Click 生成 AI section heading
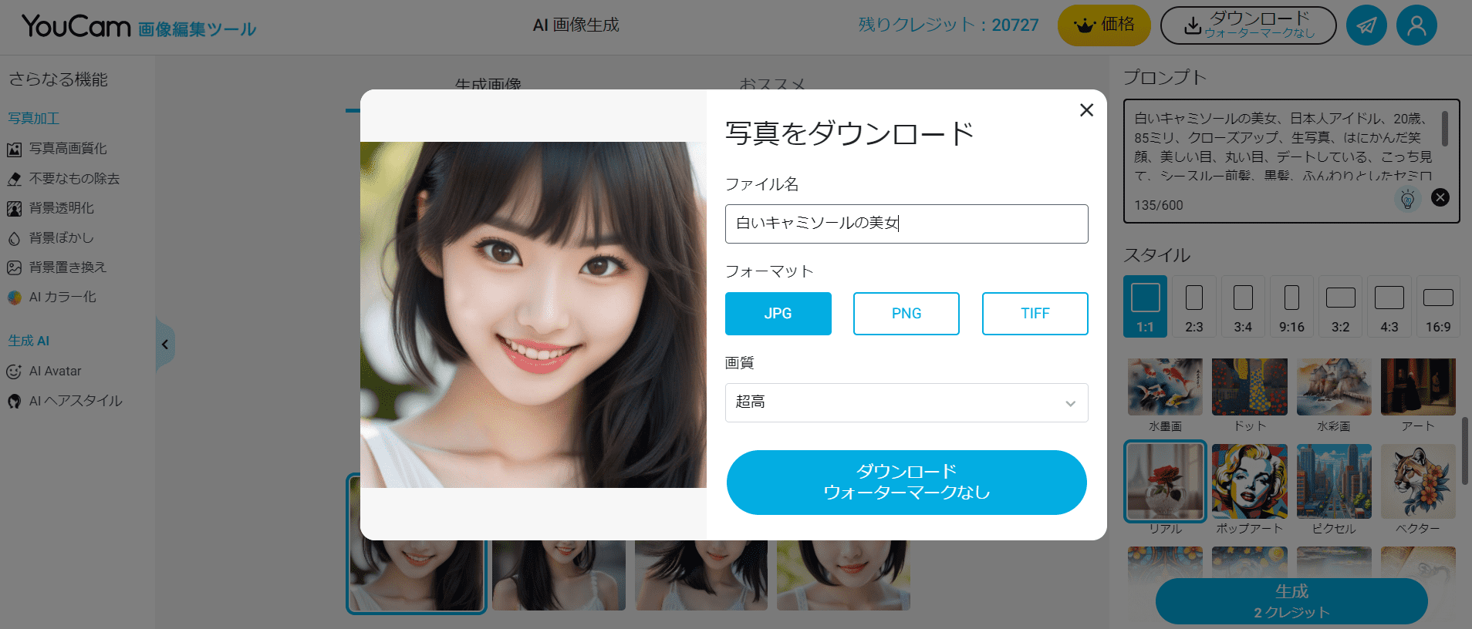Screen dimensions: 1472x629 29,341
